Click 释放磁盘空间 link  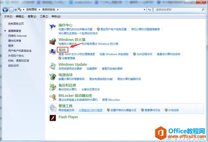(x=66, y=110)
